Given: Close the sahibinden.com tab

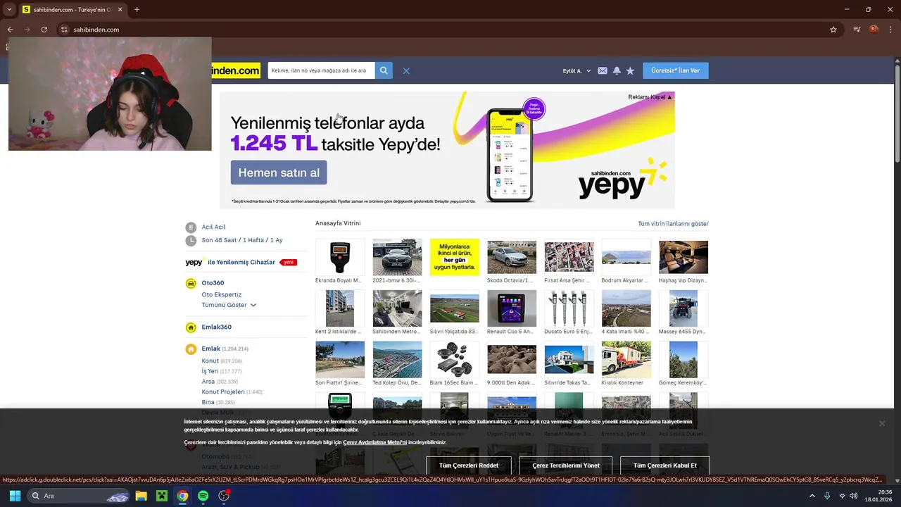Looking at the screenshot, I should [120, 10].
